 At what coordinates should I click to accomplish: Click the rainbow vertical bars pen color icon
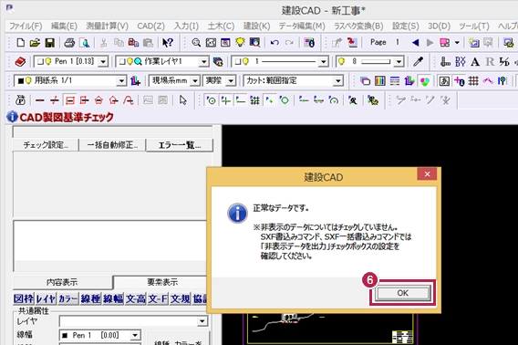tap(379, 80)
